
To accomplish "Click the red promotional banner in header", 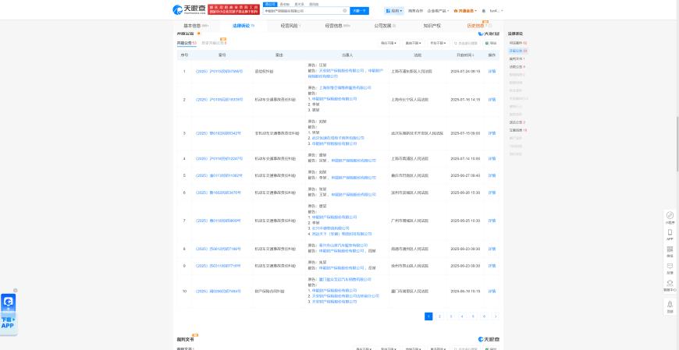I will 234,10.
